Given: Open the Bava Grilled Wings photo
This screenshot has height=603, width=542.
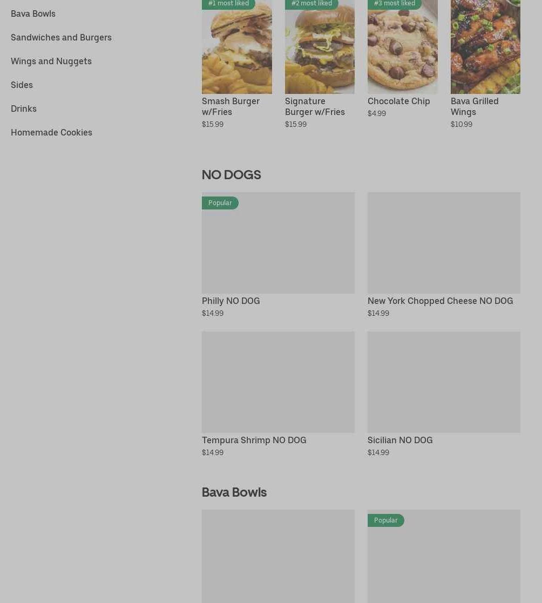Looking at the screenshot, I should click(x=485, y=47).
